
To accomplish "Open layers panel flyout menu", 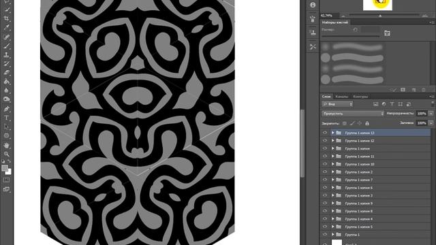I will click(x=432, y=97).
